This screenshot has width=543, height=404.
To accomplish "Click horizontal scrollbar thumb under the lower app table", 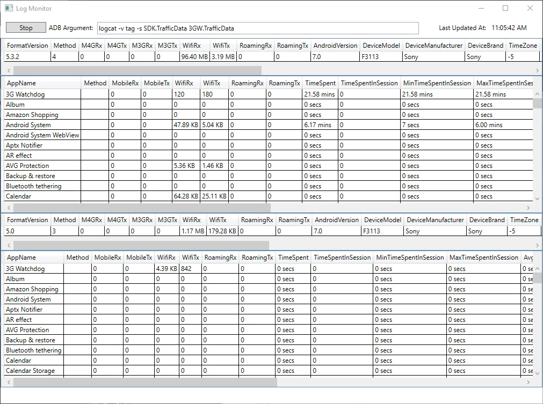I will (145, 382).
